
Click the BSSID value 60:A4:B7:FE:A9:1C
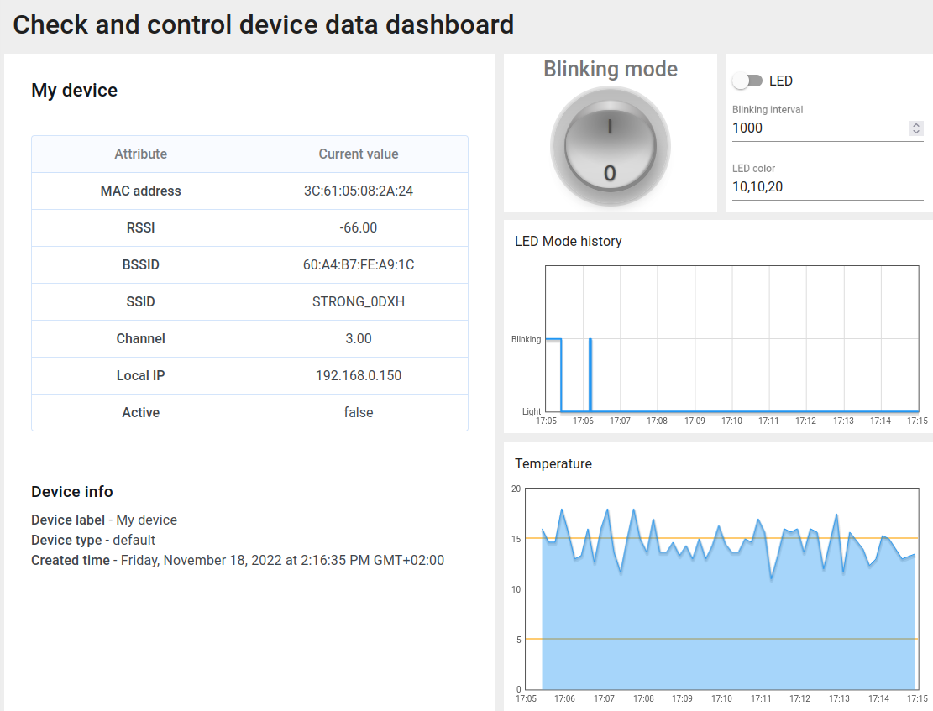click(x=359, y=265)
